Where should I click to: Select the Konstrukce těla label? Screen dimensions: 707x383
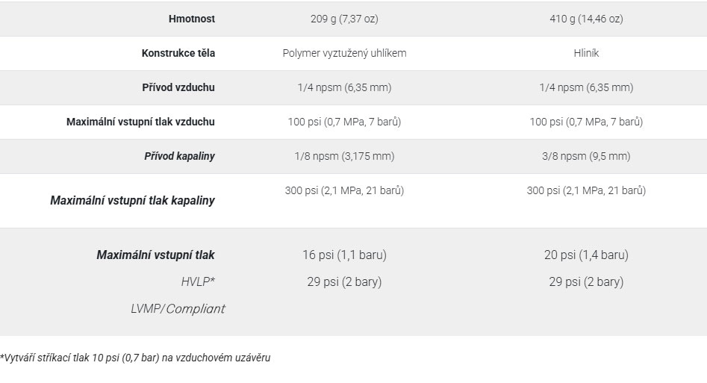[178, 53]
